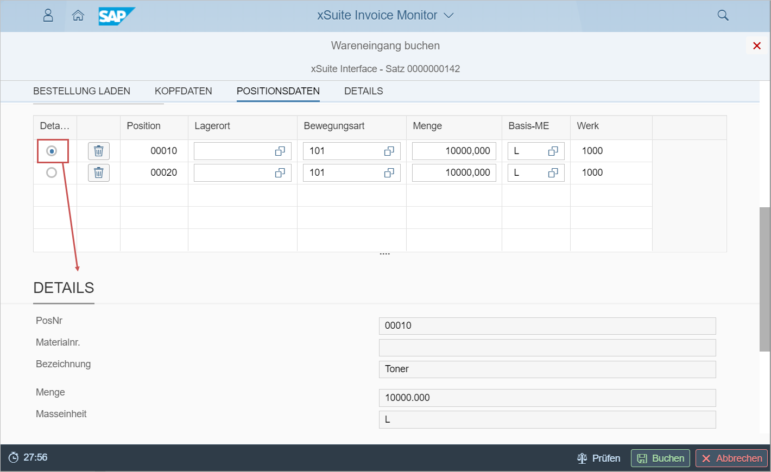Click the Abbrechen button
Image resolution: width=771 pixels, height=472 pixels.
pyautogui.click(x=731, y=458)
